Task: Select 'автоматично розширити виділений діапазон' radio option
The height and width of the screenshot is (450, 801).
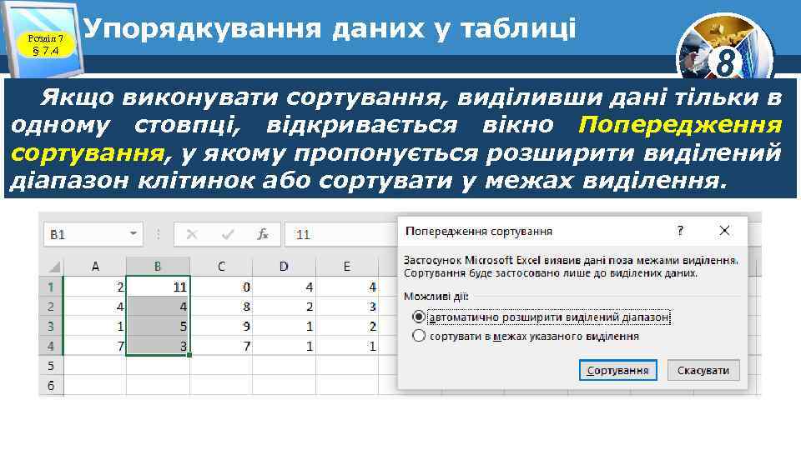Action: [418, 317]
